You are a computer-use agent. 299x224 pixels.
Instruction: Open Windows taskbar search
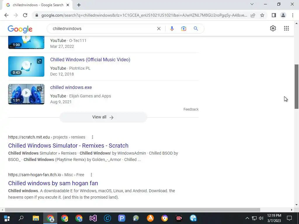click(21, 218)
